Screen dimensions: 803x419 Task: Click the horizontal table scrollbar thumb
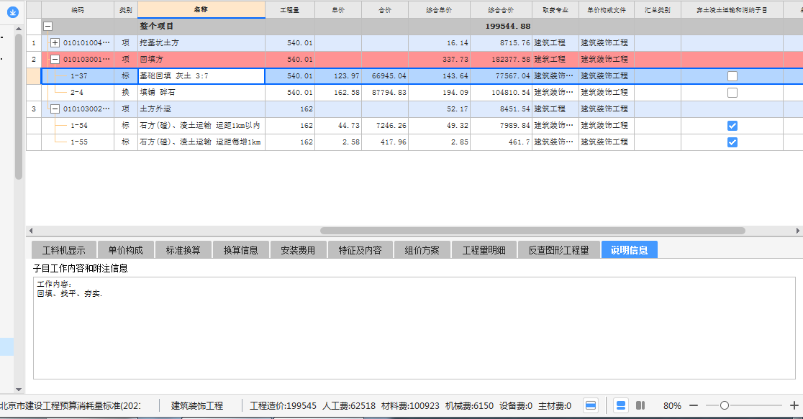point(532,231)
